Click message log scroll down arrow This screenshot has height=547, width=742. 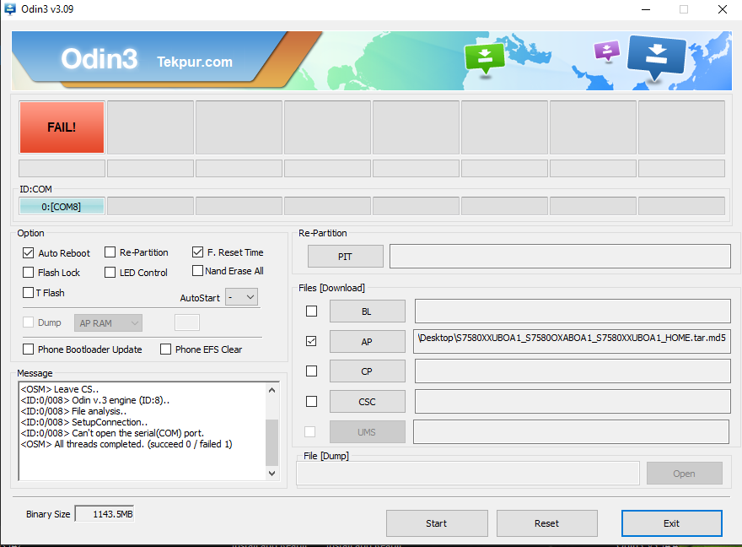(272, 473)
